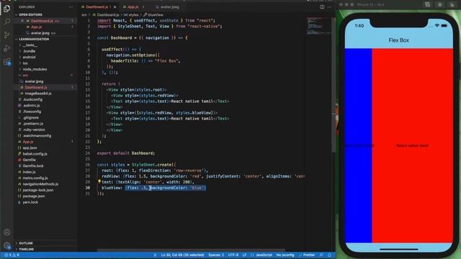Switch to the App.js editor tab

(x=133, y=6)
